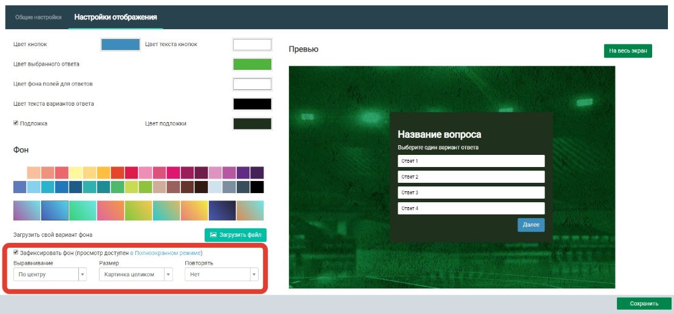
Task: Choose the beige tan background swatch
Action: pyautogui.click(x=159, y=187)
